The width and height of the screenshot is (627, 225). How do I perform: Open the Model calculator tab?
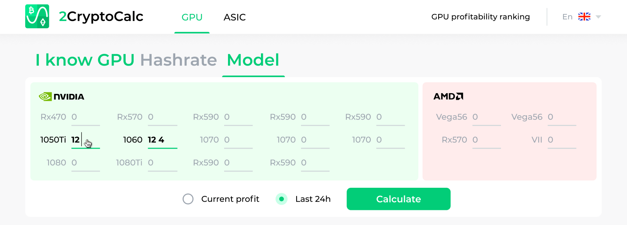coord(253,60)
